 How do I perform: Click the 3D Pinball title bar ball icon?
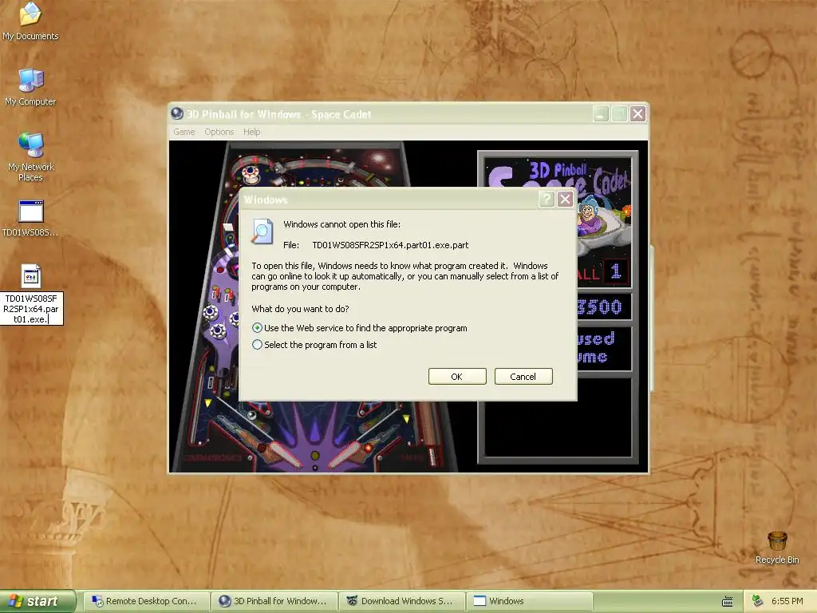[177, 113]
